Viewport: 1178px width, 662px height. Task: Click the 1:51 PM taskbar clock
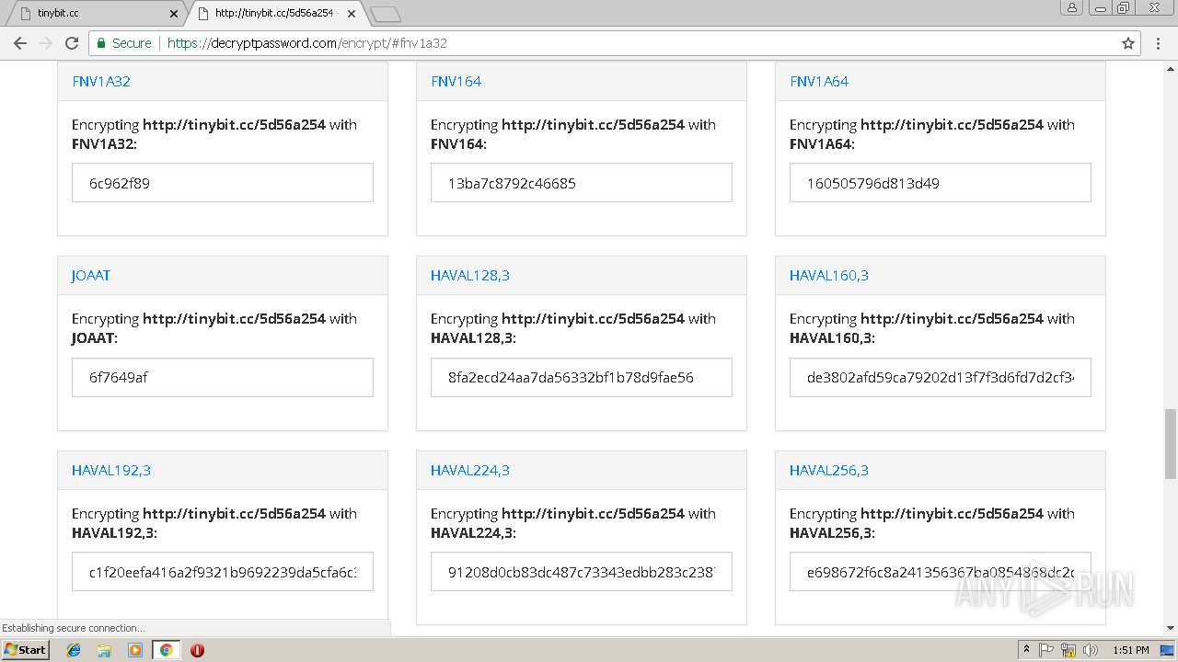[1130, 650]
